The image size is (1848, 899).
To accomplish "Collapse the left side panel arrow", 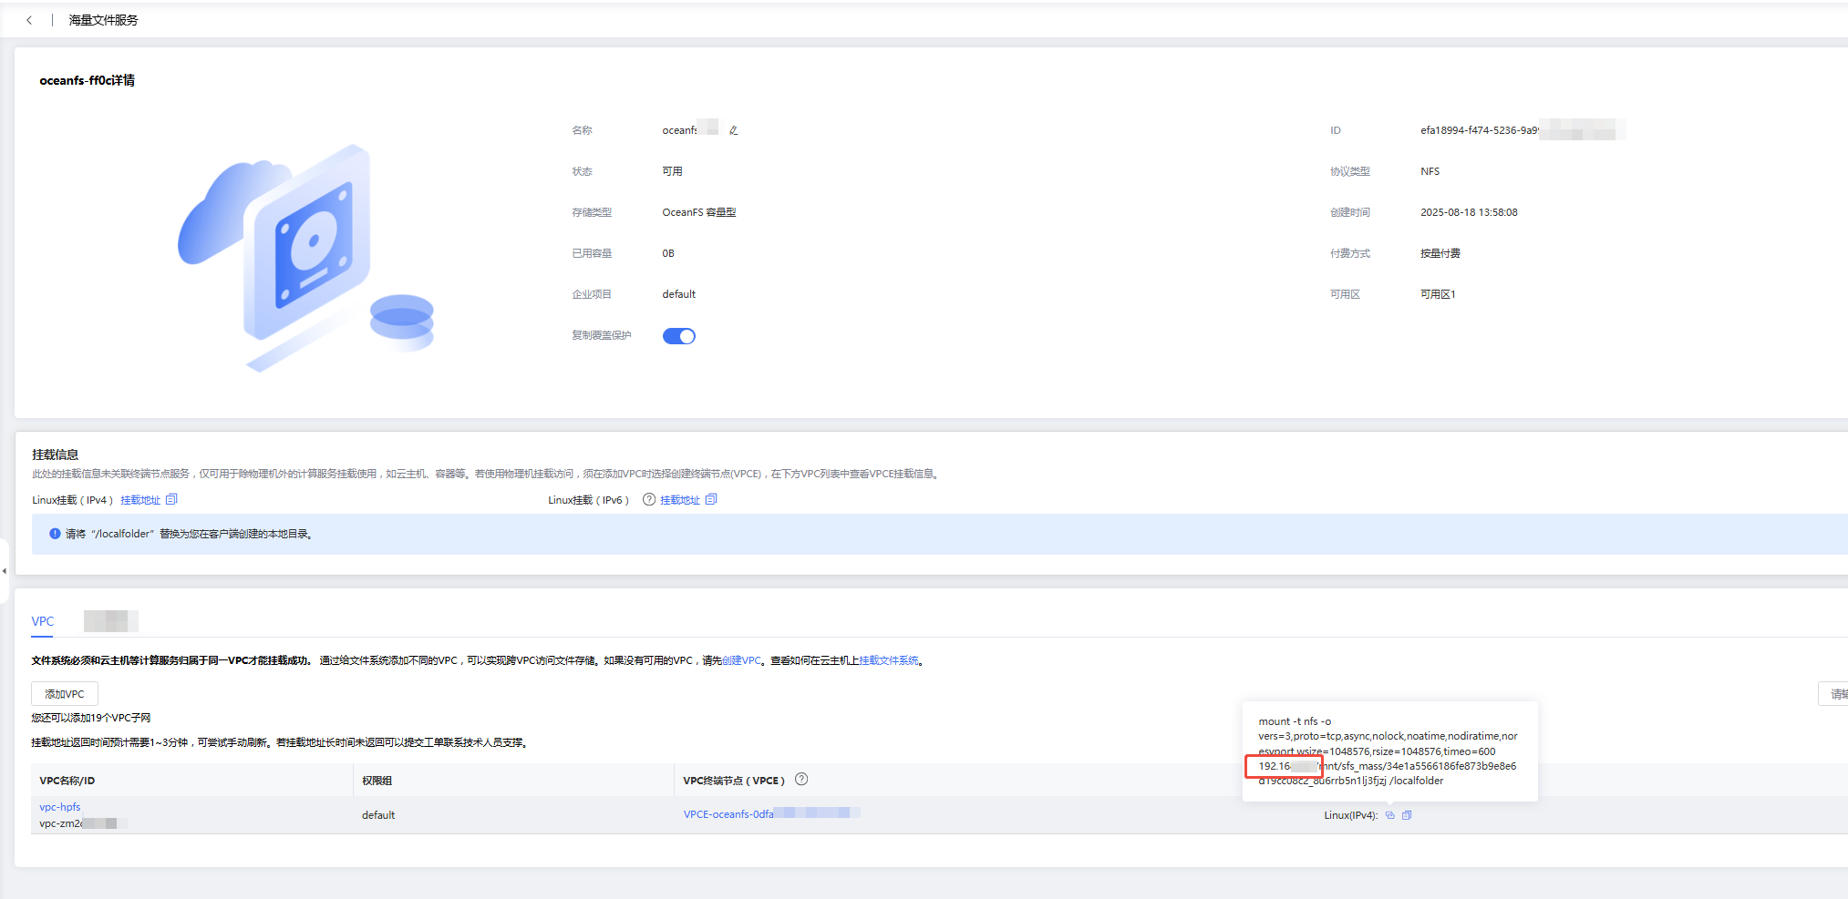I will 4,571.
